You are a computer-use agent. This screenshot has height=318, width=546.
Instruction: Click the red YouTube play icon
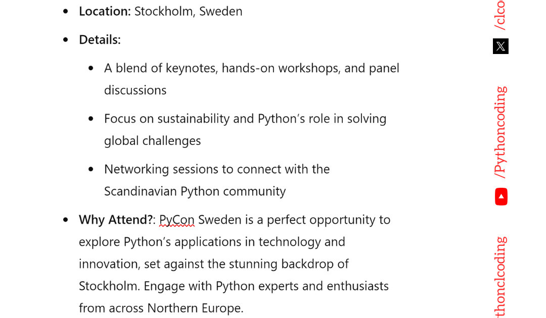click(501, 197)
